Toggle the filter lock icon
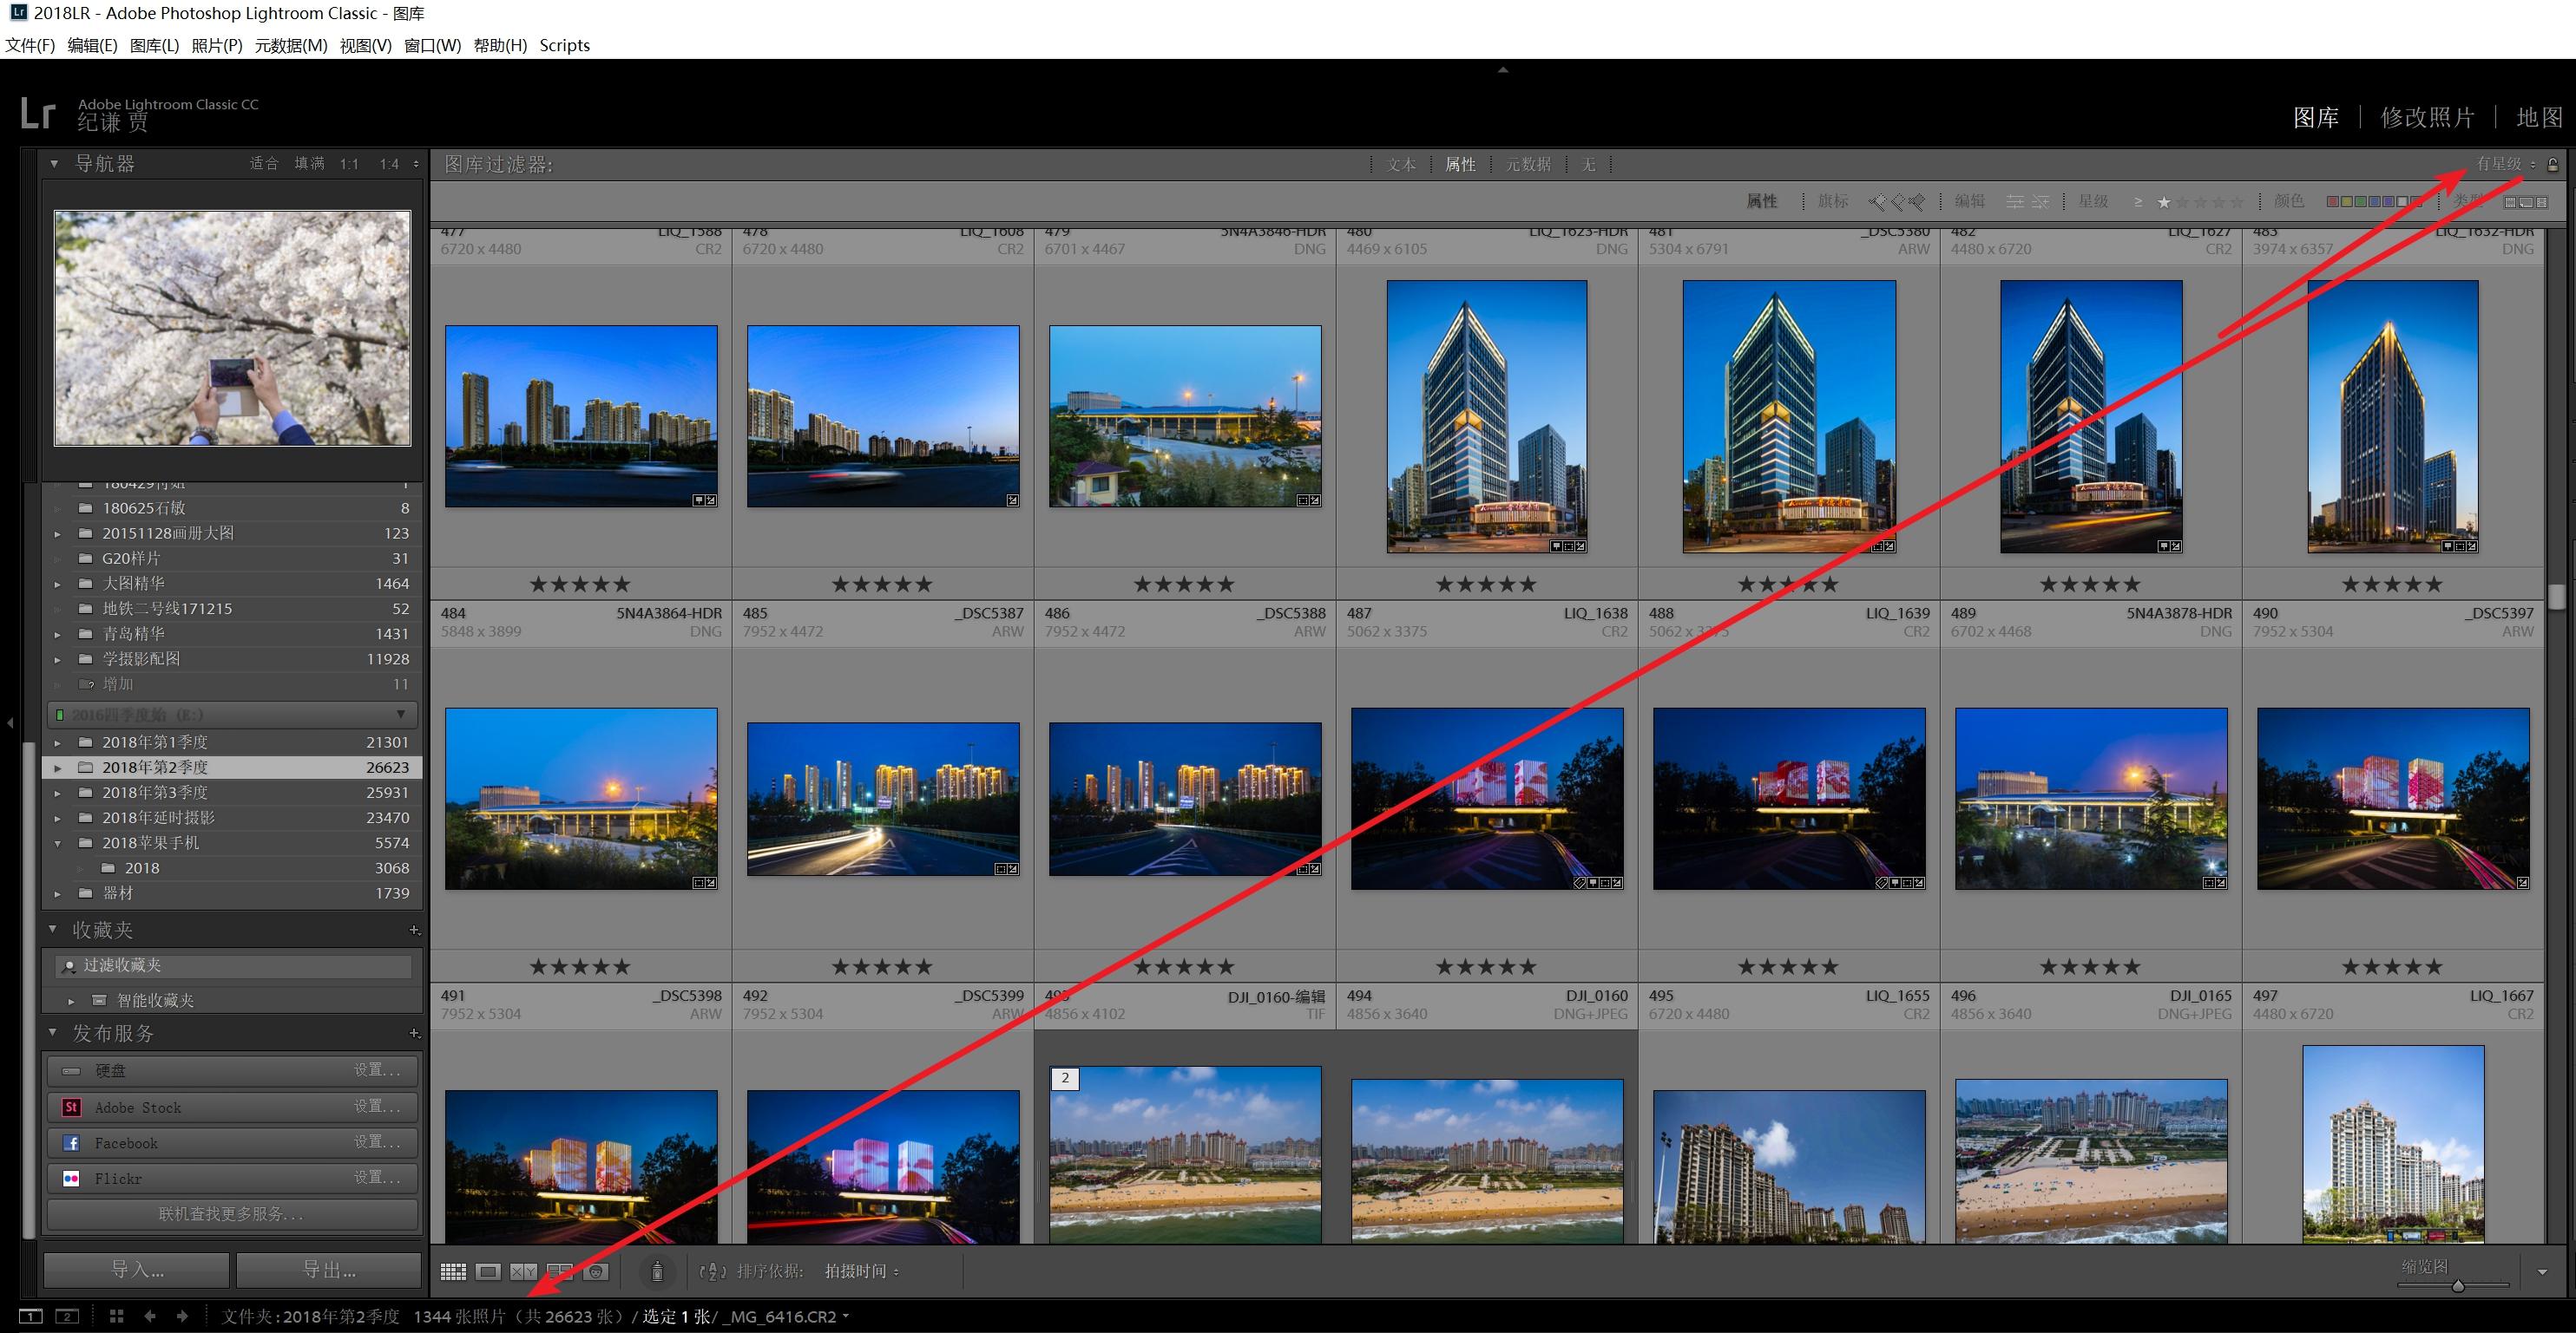Image resolution: width=2576 pixels, height=1333 pixels. [2552, 165]
